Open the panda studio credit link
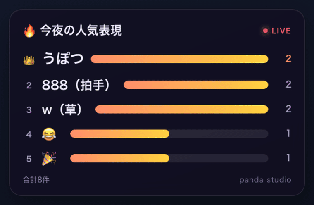The width and height of the screenshot is (314, 205). 265,180
